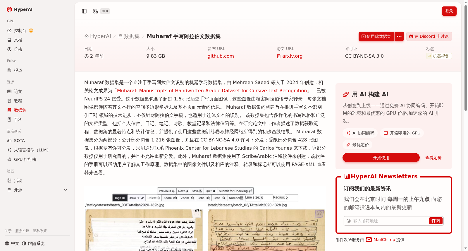Screen dimensions: 468x251
Task: Open the 跟随系统 theme selector
Action: click(33, 243)
